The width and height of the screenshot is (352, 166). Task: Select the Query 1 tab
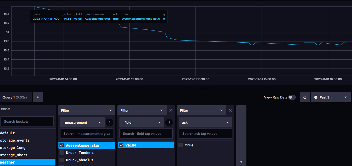click(16, 97)
